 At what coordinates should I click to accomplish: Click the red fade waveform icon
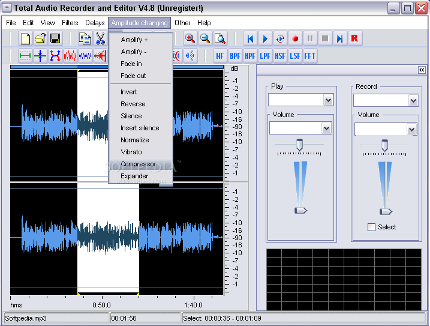tap(100, 56)
